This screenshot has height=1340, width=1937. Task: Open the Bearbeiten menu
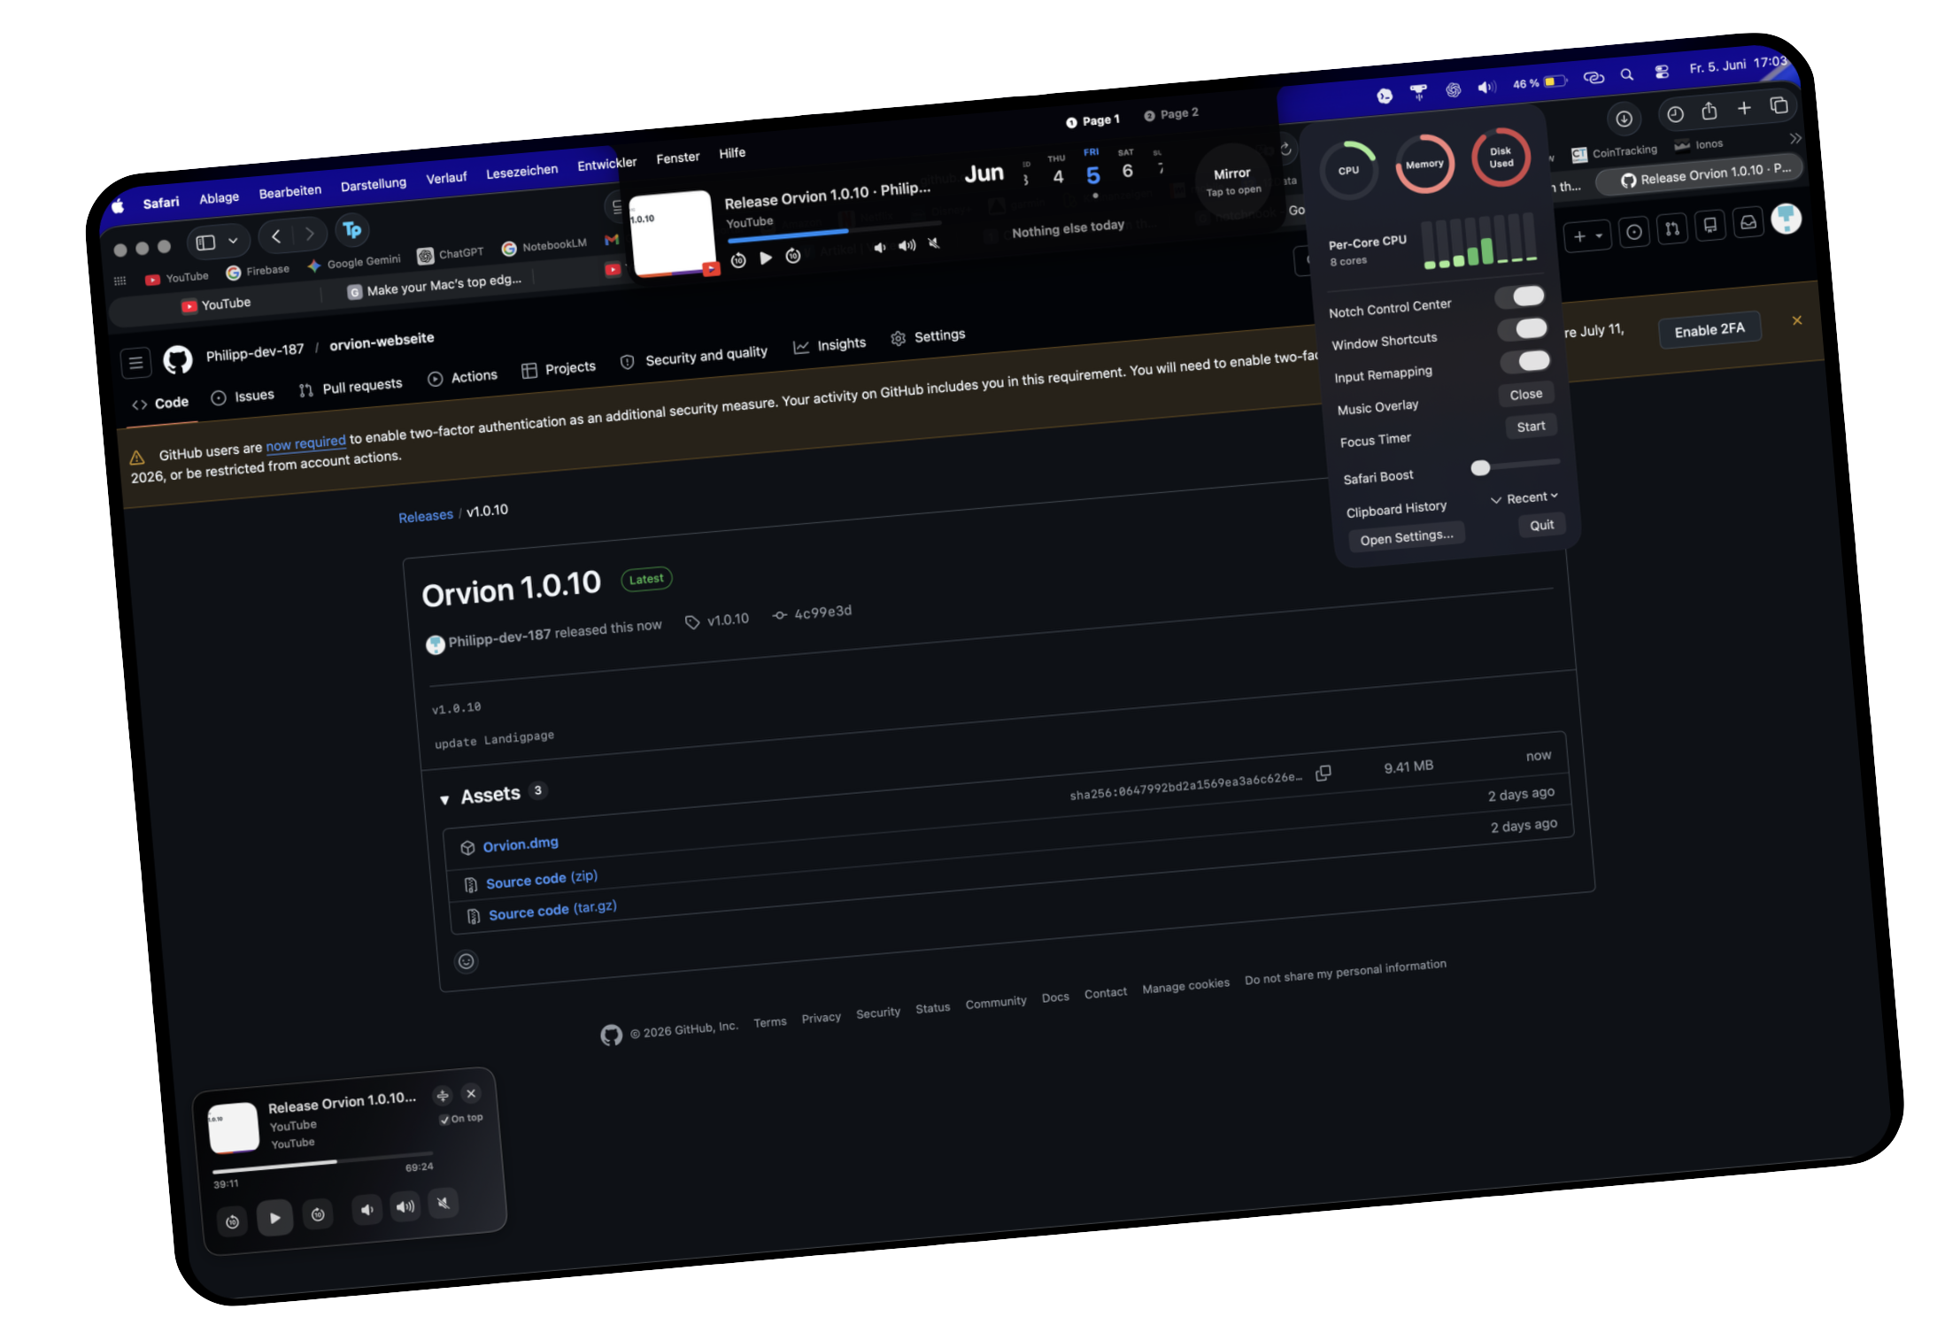coord(289,191)
